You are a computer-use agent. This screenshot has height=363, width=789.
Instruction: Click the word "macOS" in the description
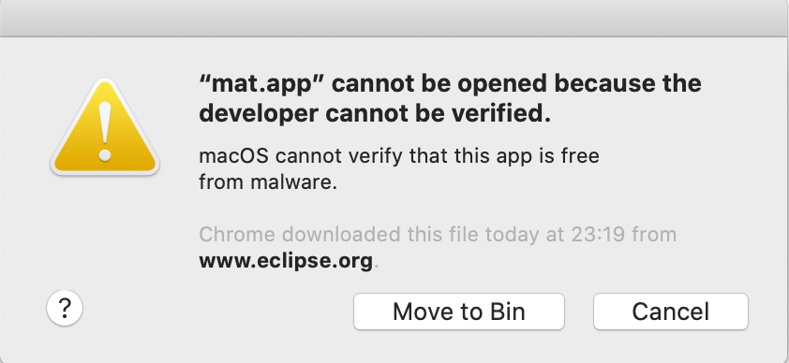[x=234, y=156]
